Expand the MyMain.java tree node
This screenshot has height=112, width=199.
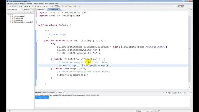pyautogui.click(x=12, y=20)
